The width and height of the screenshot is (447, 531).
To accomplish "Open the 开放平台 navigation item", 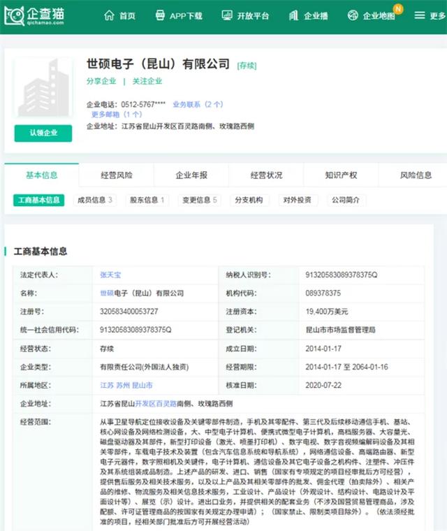I will pyautogui.click(x=245, y=15).
